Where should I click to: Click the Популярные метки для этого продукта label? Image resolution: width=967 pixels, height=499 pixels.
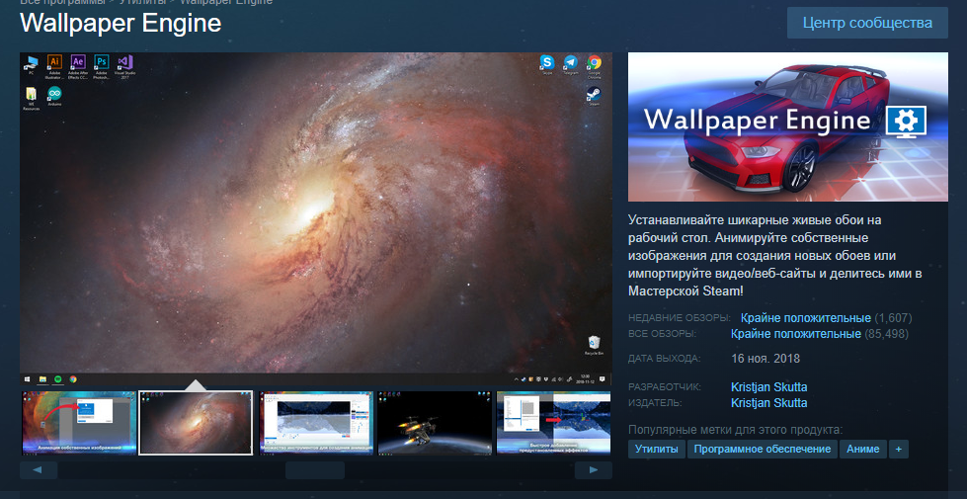pos(735,429)
